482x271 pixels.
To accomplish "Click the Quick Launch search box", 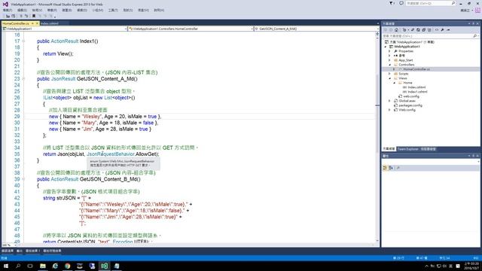I will 430,3.
